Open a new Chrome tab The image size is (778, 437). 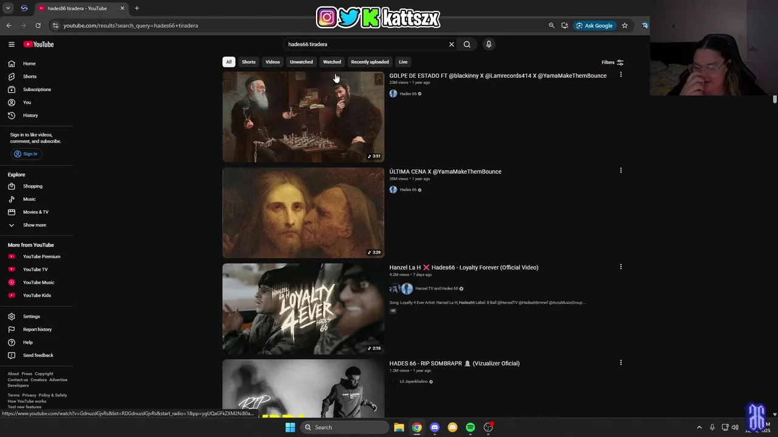(x=137, y=8)
